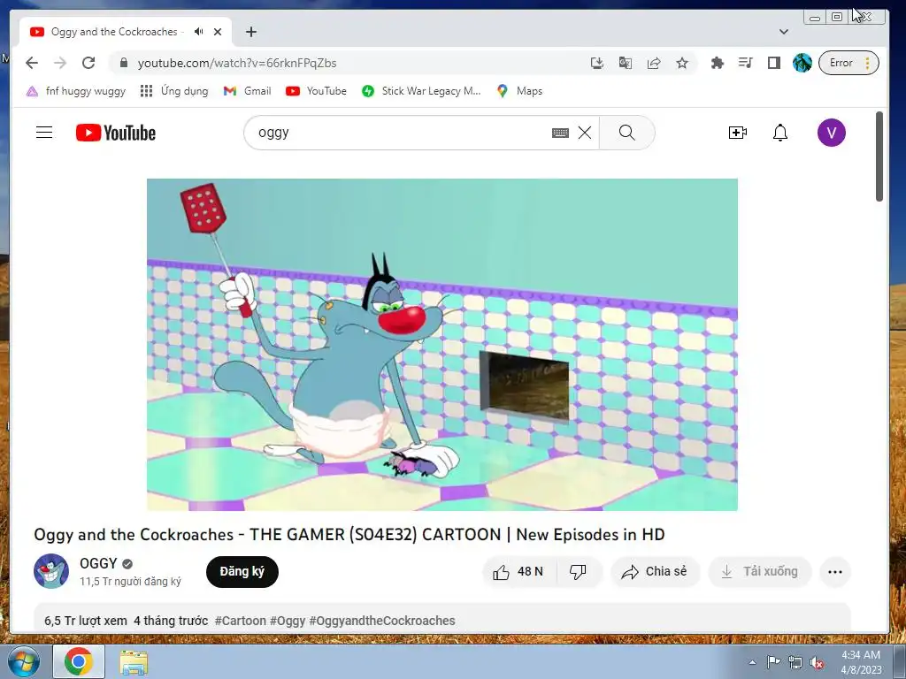Toggle the Chrome side panel

[774, 63]
